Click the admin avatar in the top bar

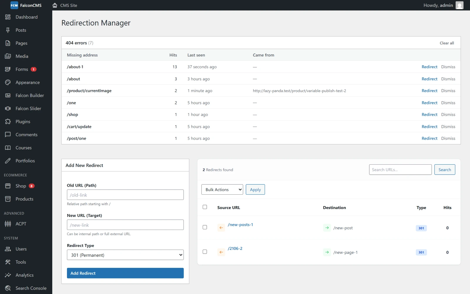pyautogui.click(x=459, y=5)
